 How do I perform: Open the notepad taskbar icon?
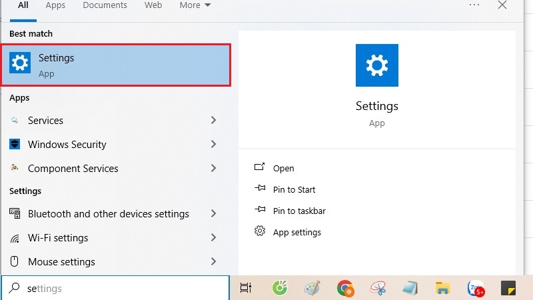pos(410,288)
